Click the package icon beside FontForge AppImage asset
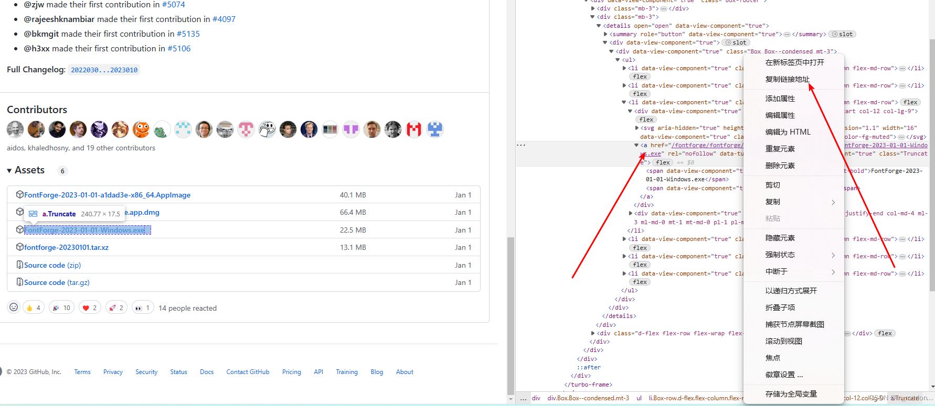The height and width of the screenshot is (406, 935). [x=20, y=194]
